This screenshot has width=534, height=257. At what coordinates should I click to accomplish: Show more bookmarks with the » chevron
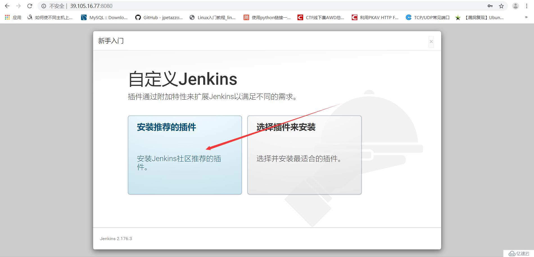pos(526,17)
